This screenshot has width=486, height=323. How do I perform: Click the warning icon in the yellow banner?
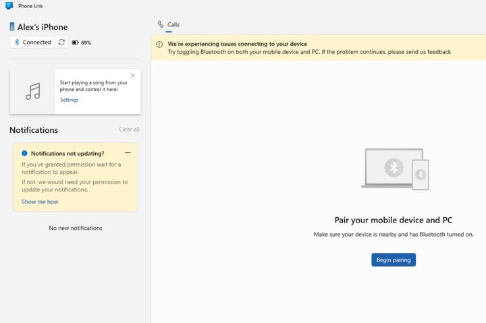coord(159,45)
